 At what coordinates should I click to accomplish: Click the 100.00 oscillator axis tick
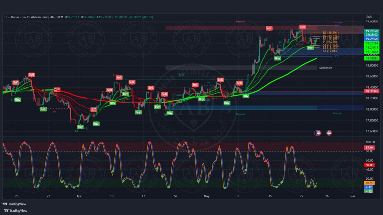pyautogui.click(x=370, y=142)
